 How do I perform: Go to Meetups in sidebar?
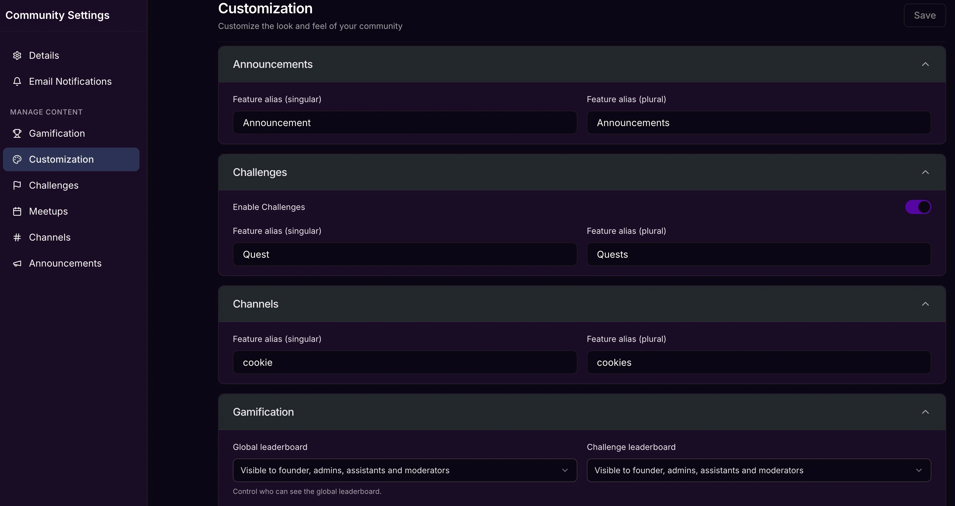pyautogui.click(x=48, y=211)
